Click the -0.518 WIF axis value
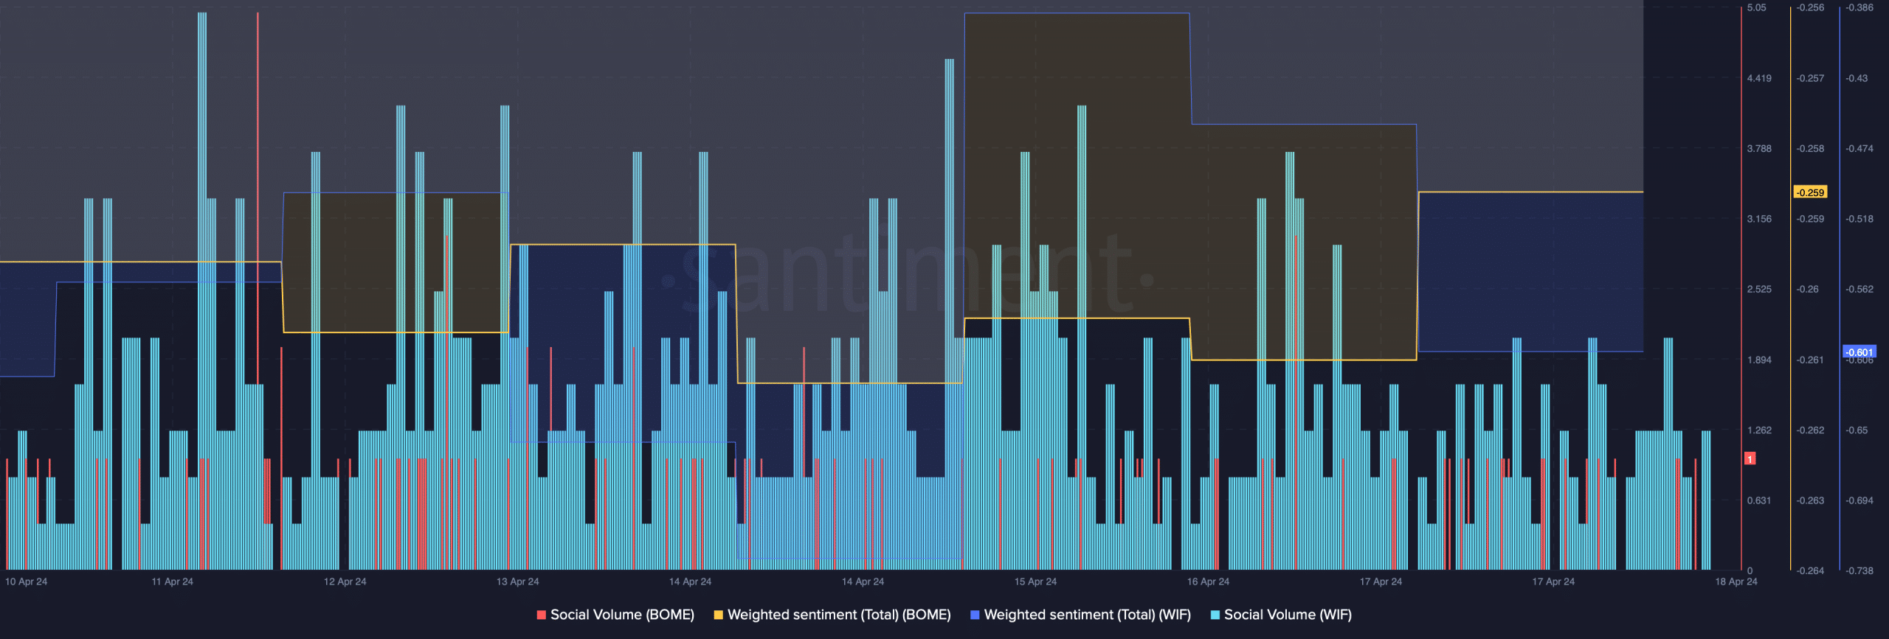Image resolution: width=1889 pixels, height=639 pixels. pyautogui.click(x=1859, y=219)
